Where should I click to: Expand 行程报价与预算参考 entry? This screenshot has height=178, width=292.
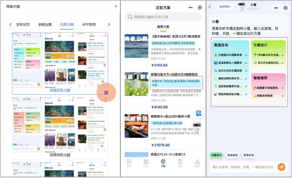(x=231, y=55)
